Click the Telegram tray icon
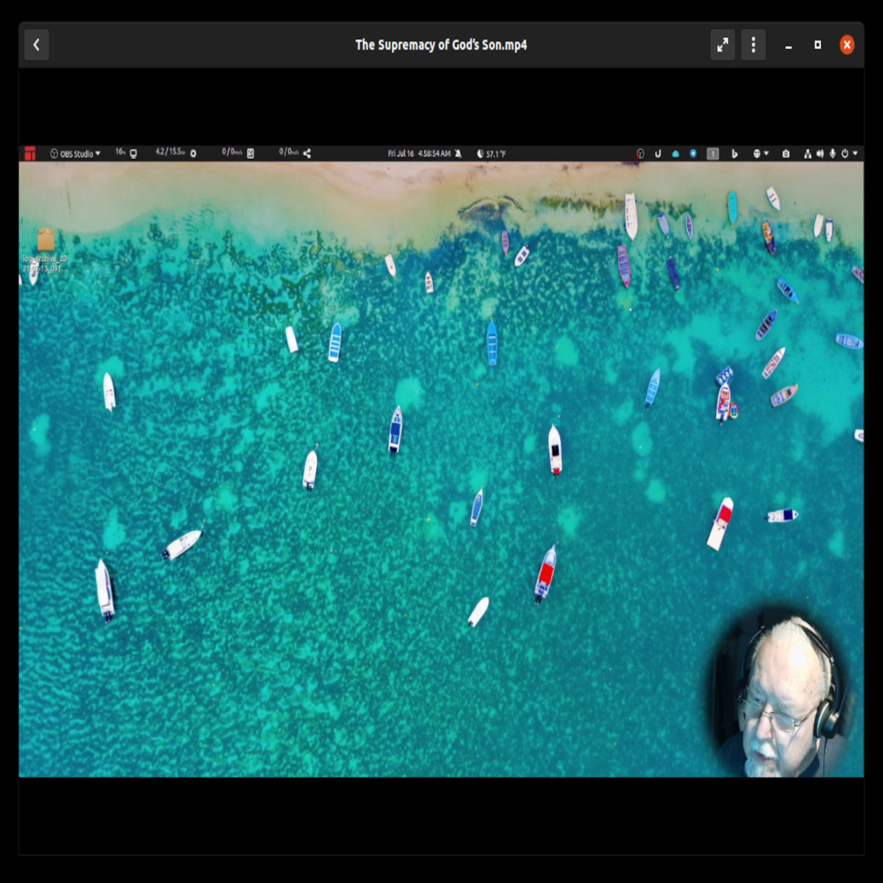Viewport: 883px width, 883px height. 693,154
